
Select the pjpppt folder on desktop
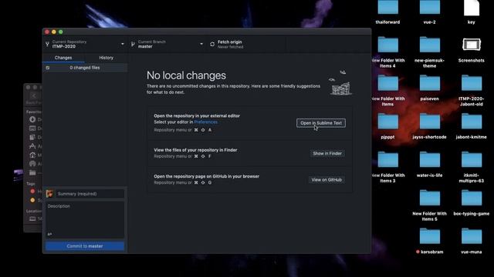pos(387,126)
